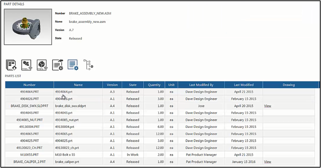Sort by Last Modified By column header

201,85
